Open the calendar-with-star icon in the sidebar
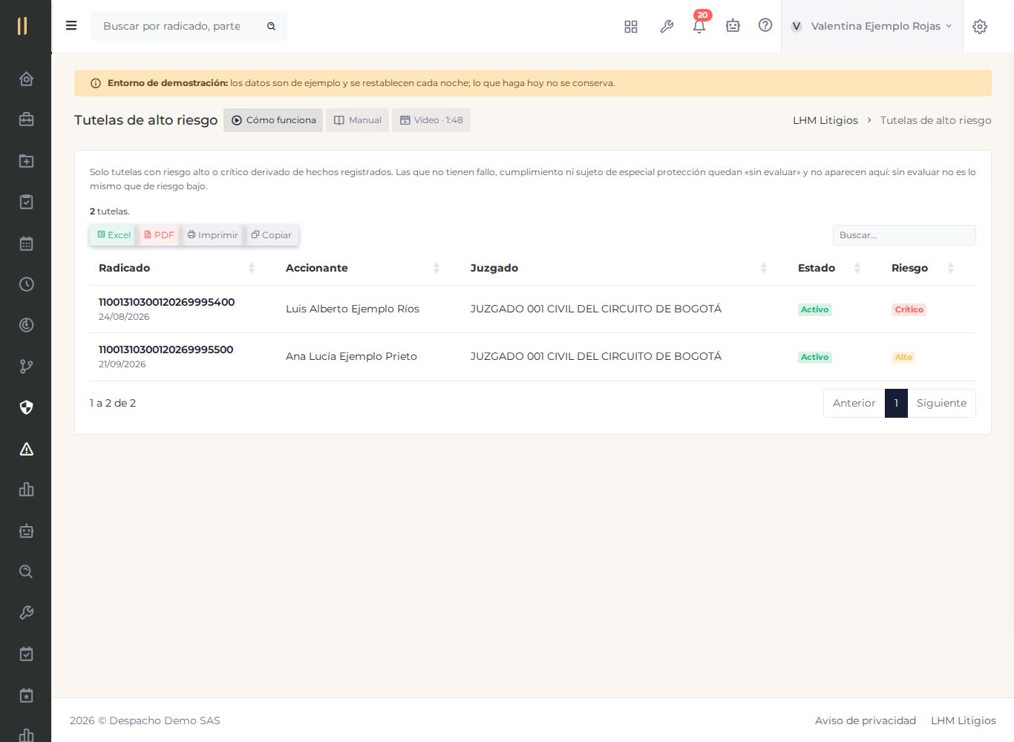 26,695
